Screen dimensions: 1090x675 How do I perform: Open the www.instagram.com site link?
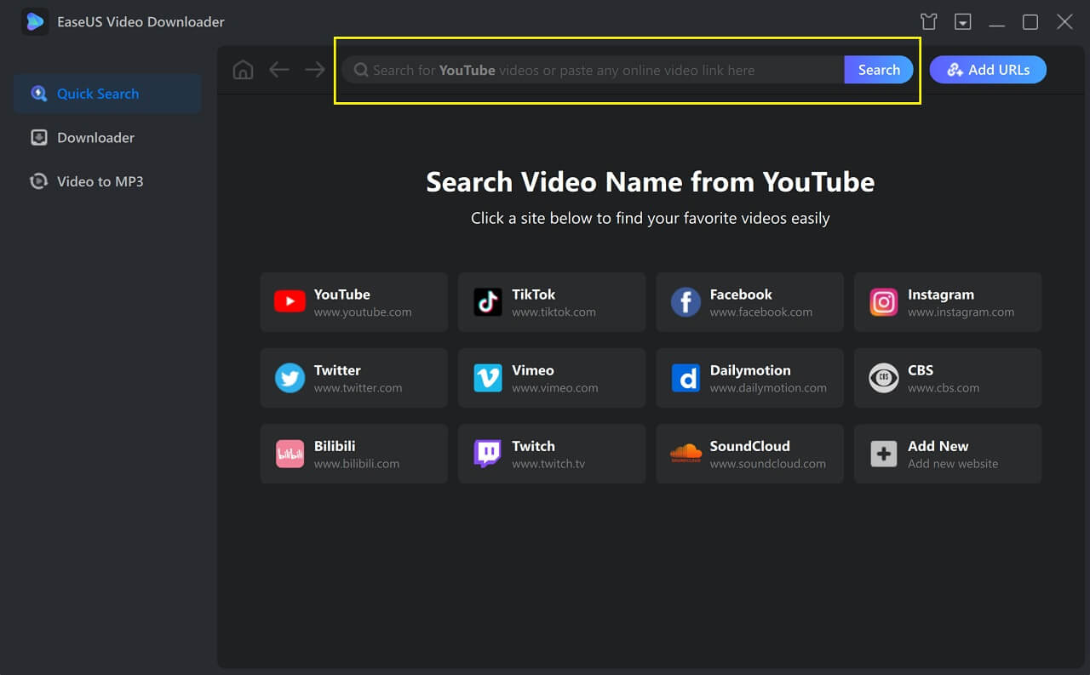[x=961, y=312]
